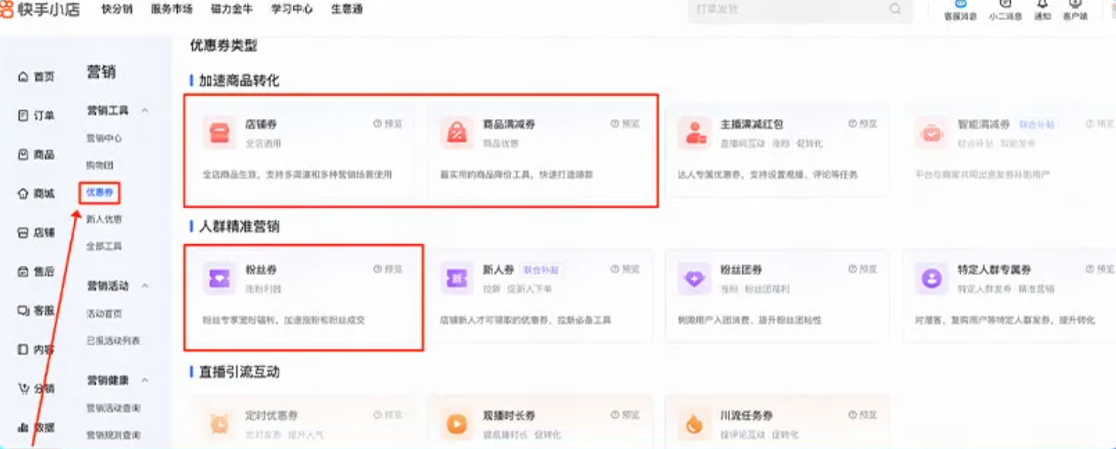Open the 磁力金牛 top menu
The width and height of the screenshot is (1116, 449).
point(232,9)
